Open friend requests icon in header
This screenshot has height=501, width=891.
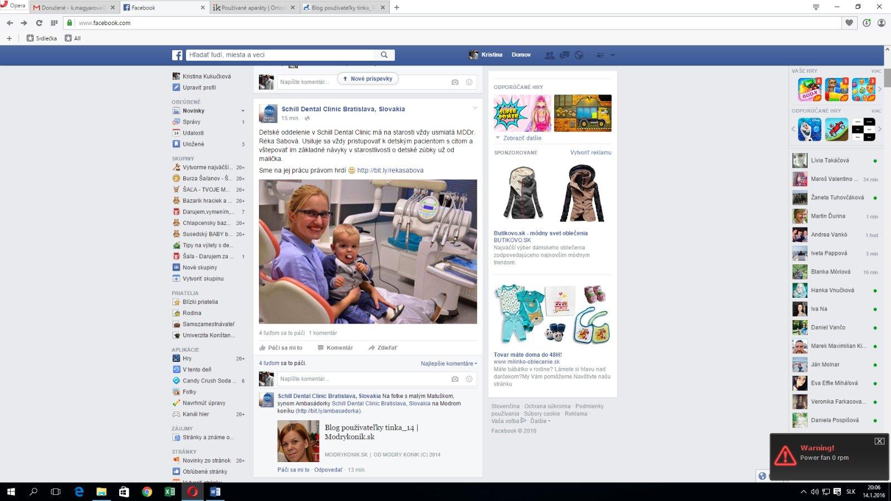point(550,55)
